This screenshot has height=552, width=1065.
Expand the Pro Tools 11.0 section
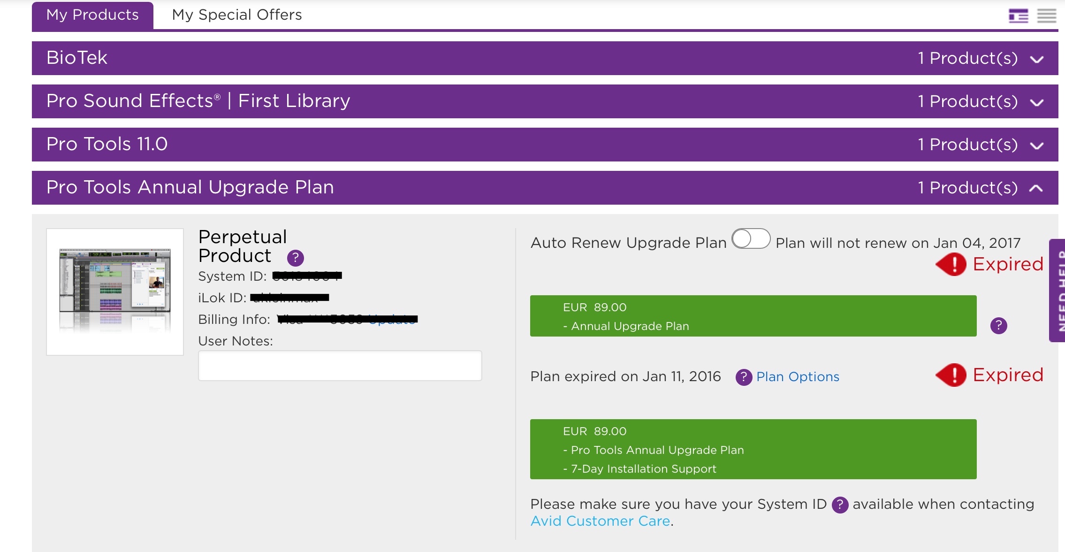[1036, 146]
